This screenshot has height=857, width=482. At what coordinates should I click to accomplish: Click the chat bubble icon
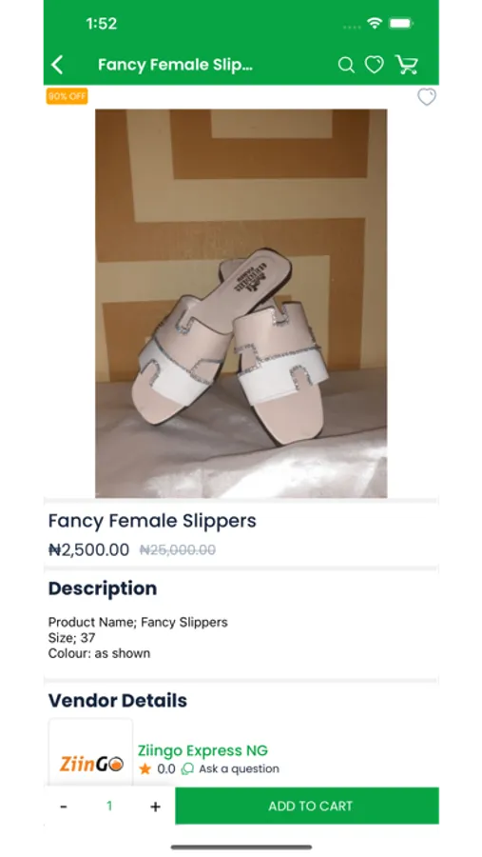coord(187,769)
